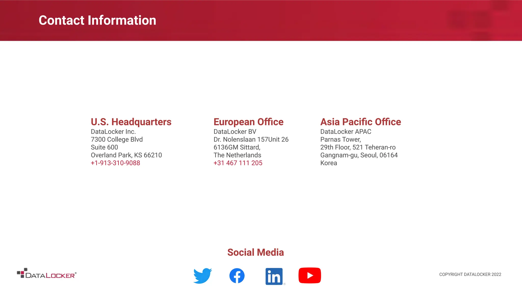The image size is (522, 294).
Task: Open the LinkedIn icon
Action: [274, 276]
